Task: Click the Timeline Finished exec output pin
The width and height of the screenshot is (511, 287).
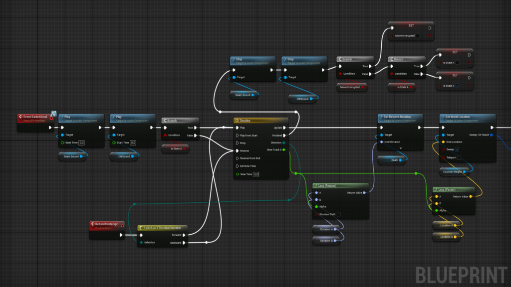Action: [284, 136]
